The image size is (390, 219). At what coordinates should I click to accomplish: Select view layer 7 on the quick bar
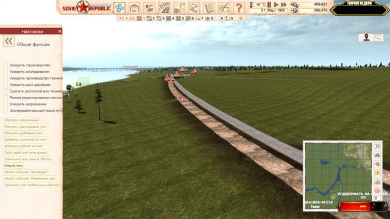[199, 18]
